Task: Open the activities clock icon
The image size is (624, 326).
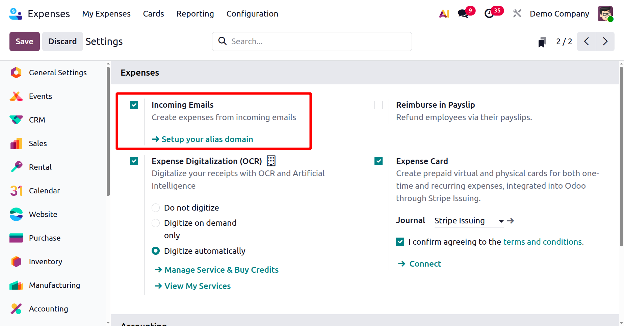Action: [489, 14]
